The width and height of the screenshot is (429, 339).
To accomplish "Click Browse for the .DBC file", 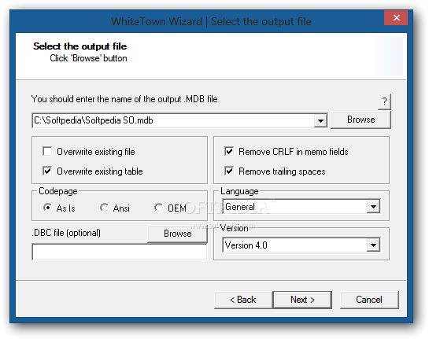I will 178,234.
